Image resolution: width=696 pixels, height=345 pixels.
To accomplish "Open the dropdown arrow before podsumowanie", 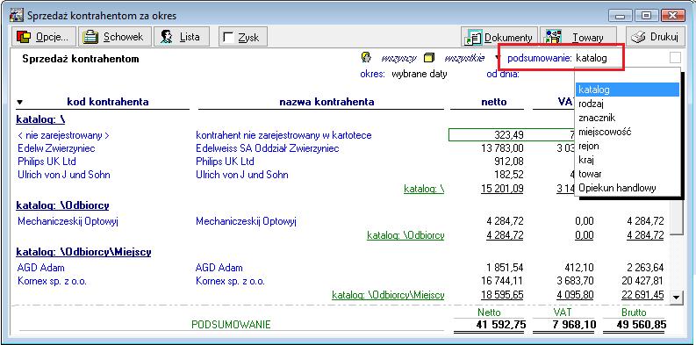I will pos(497,57).
